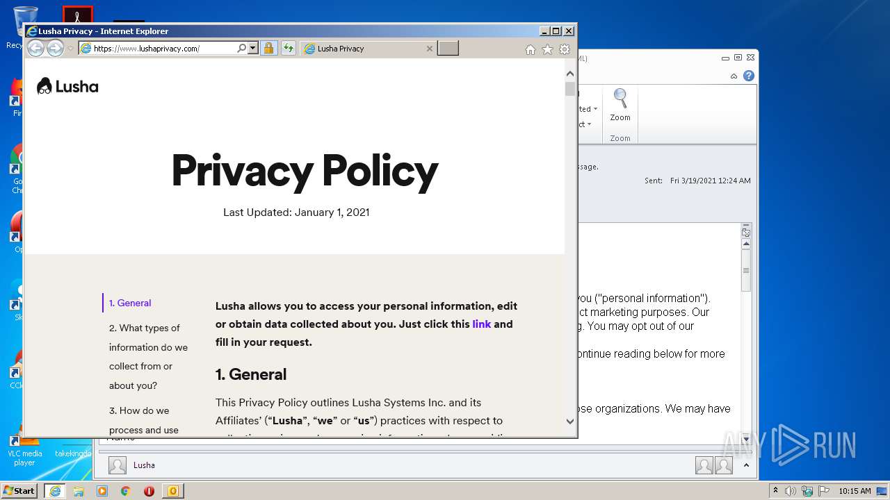Click the purple 'link' hyperlink
This screenshot has height=500, width=890.
[x=482, y=324]
